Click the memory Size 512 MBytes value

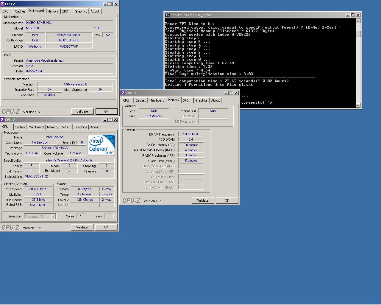point(154,116)
